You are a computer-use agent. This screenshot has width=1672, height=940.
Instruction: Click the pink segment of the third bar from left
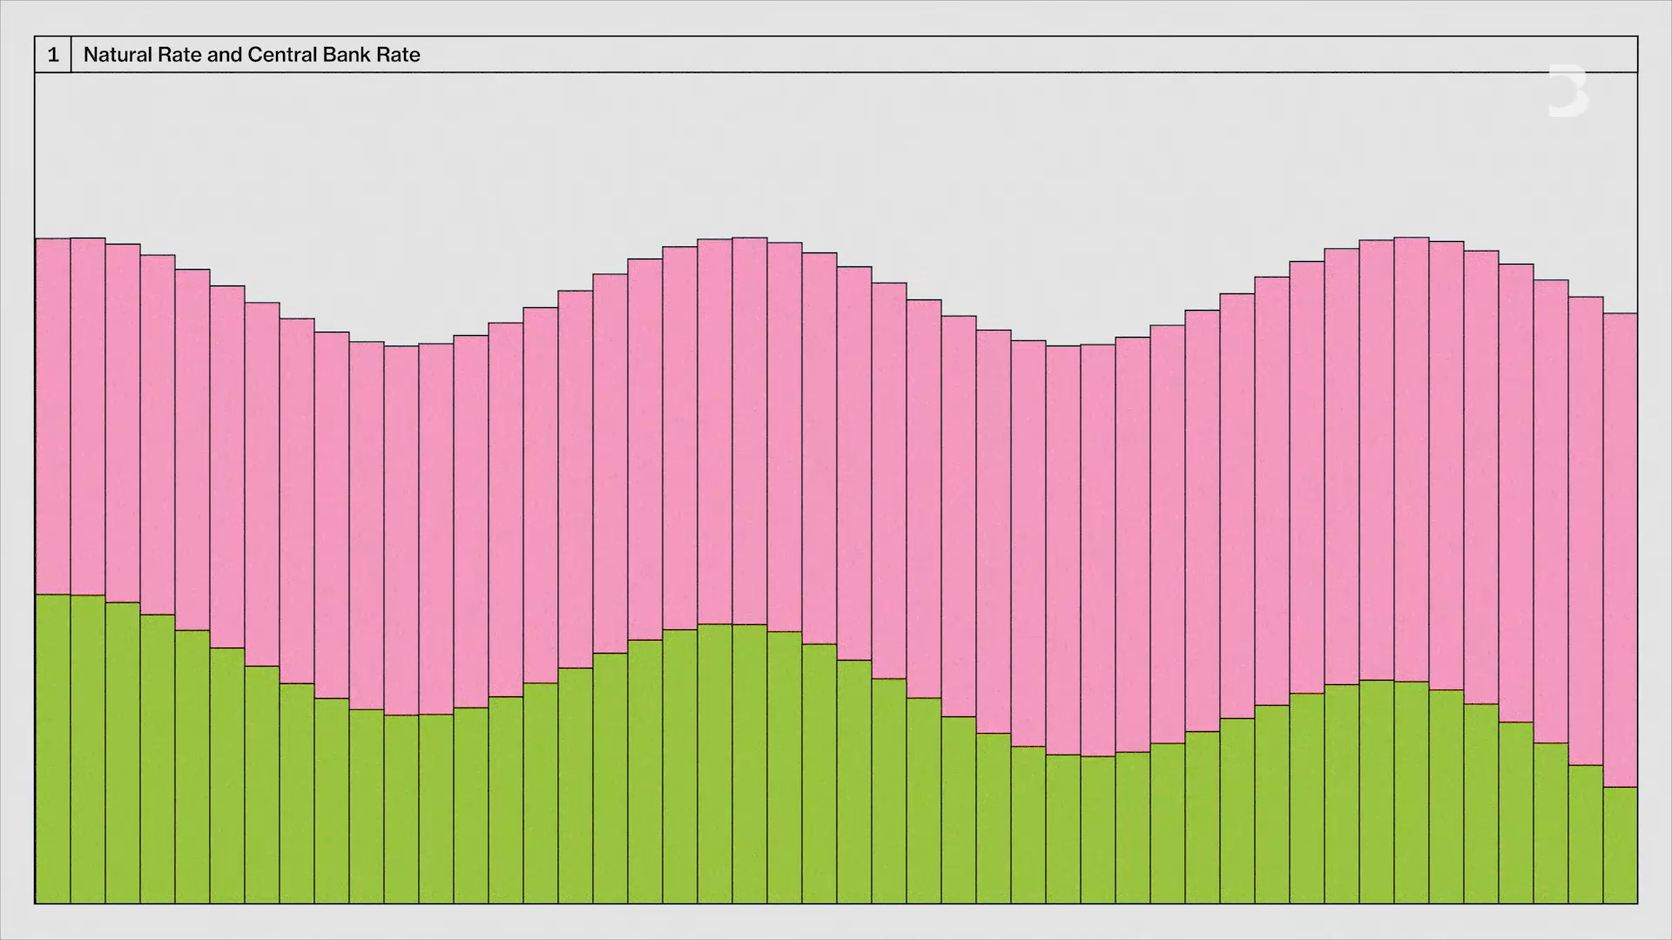(123, 423)
